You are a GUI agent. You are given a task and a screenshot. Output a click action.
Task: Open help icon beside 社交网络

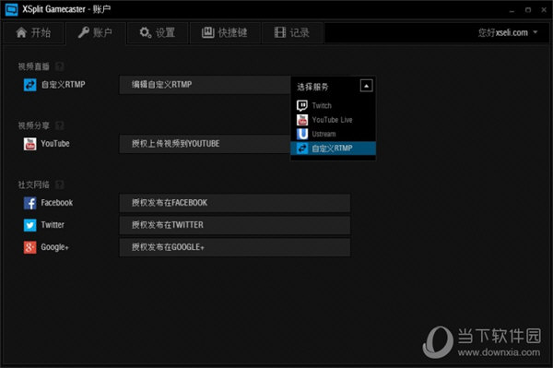click(60, 184)
